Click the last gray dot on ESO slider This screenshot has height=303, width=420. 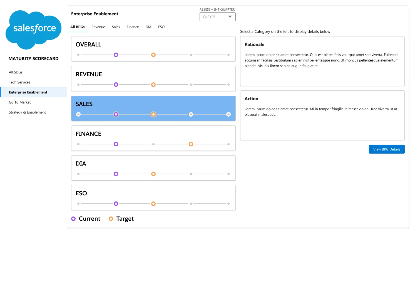coord(228,204)
